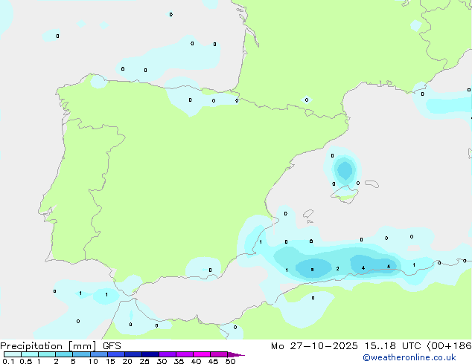Select the 0.1–0.5 mm palest legend swatch
Viewport: 472px width, 364px height.
13,354
